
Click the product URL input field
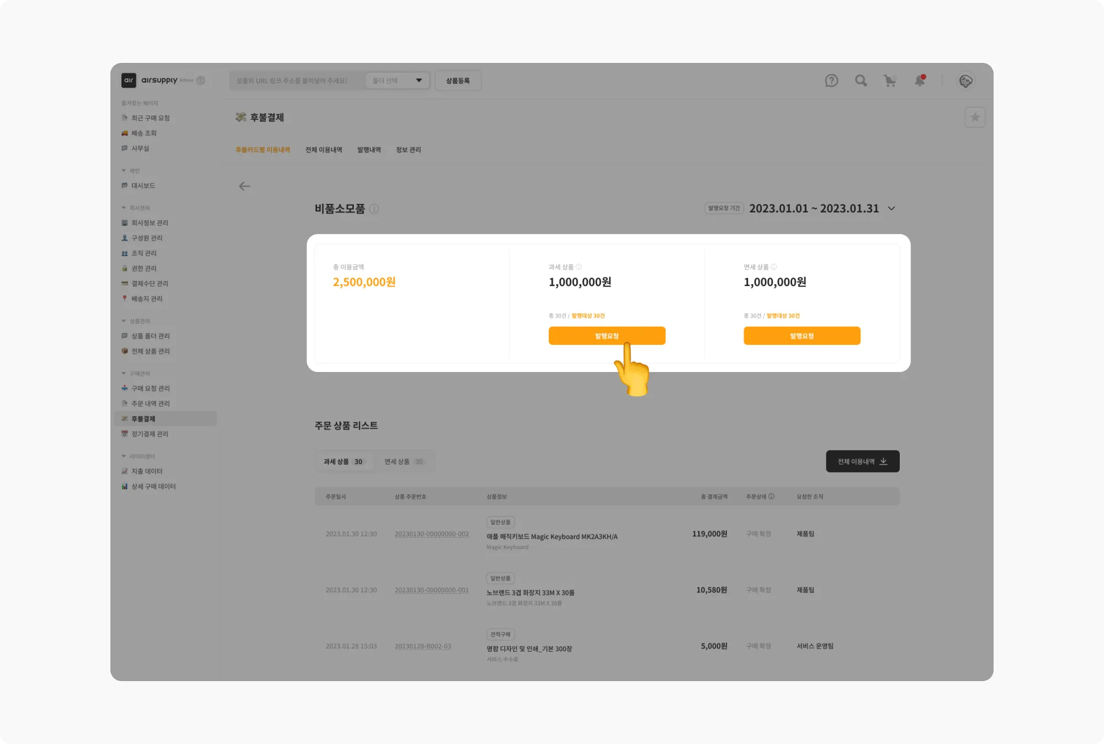pyautogui.click(x=295, y=81)
